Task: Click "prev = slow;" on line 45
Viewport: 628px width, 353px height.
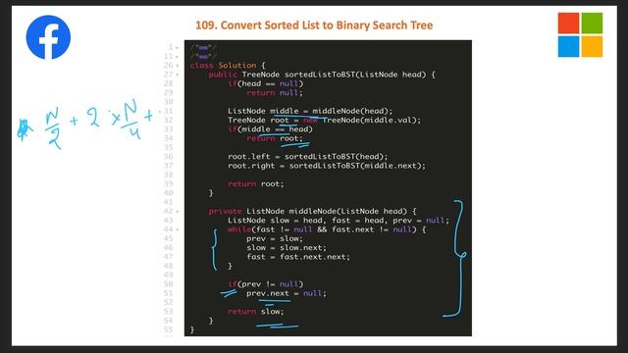Action: click(275, 239)
